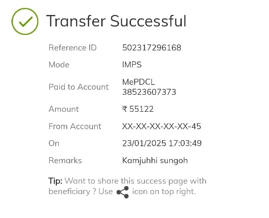Select the transaction date and time
Image resolution: width=269 pixels, height=218 pixels.
coord(162,143)
